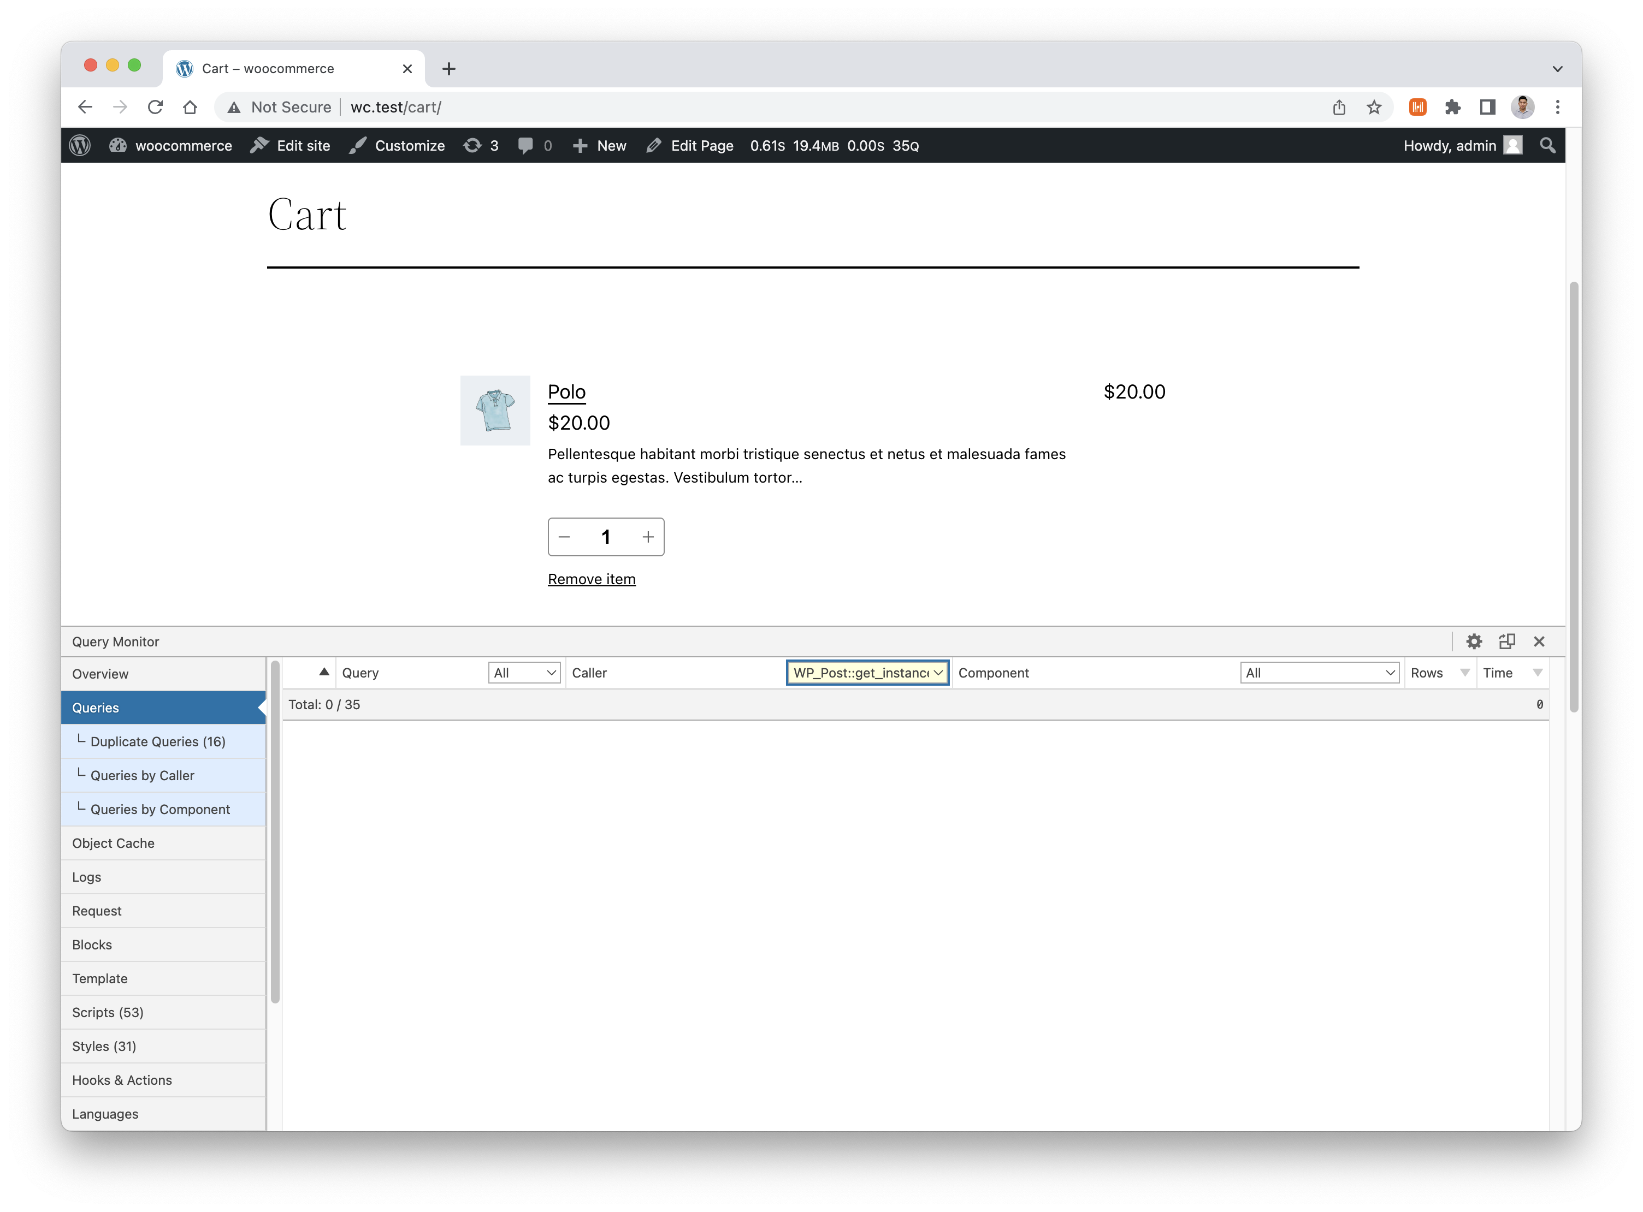This screenshot has height=1212, width=1643.
Task: Toggle Query Monitor panel position icon
Action: click(x=1507, y=641)
